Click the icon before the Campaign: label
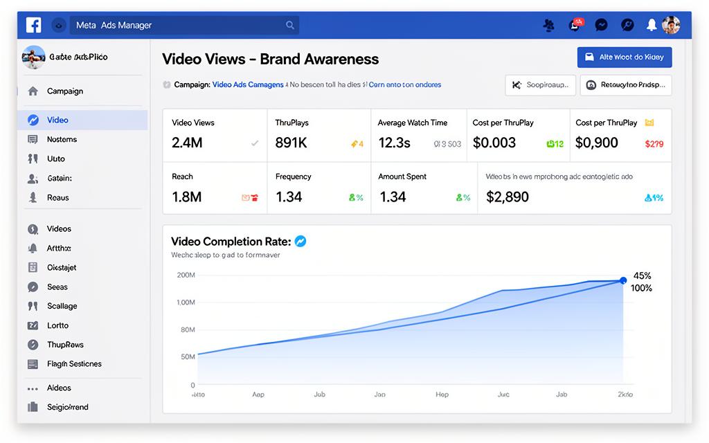 pyautogui.click(x=167, y=84)
